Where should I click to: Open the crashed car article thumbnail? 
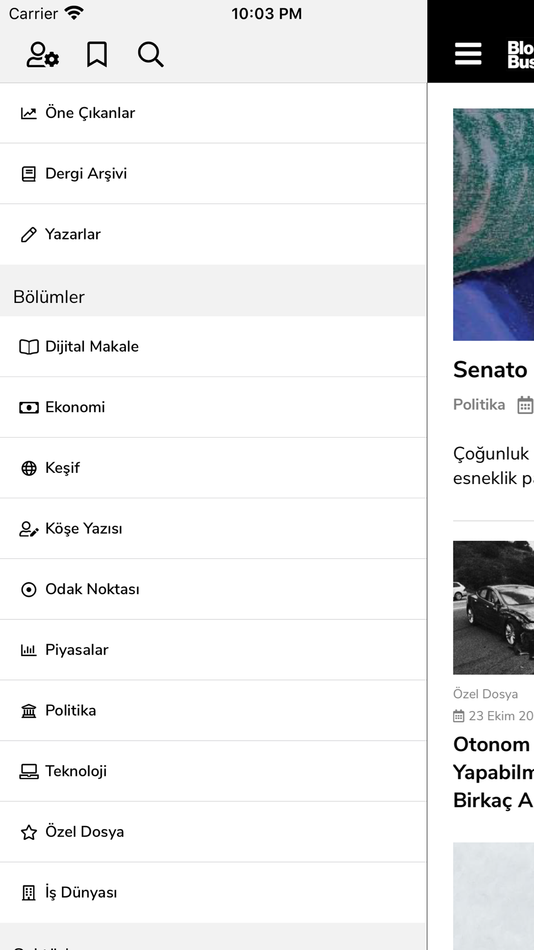pyautogui.click(x=493, y=608)
